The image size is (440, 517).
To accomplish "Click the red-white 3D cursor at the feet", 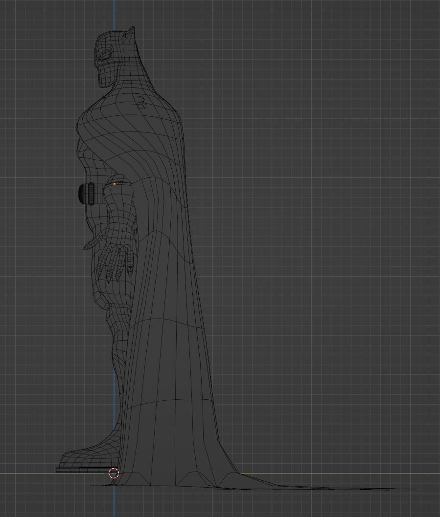I will point(114,473).
